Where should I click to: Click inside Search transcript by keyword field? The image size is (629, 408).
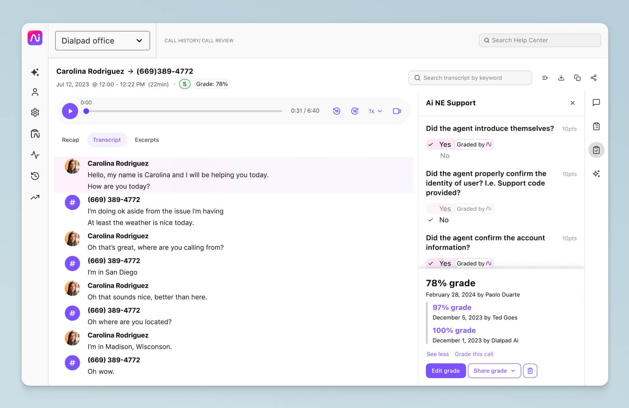click(x=470, y=78)
